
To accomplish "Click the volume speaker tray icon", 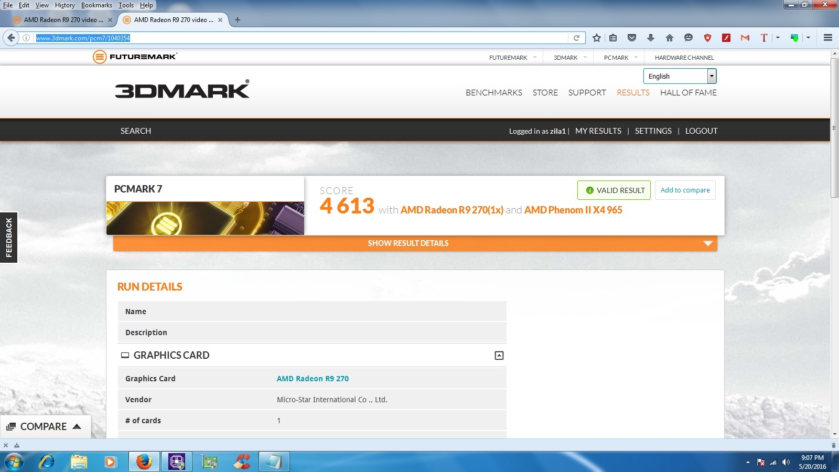I will pos(786,462).
